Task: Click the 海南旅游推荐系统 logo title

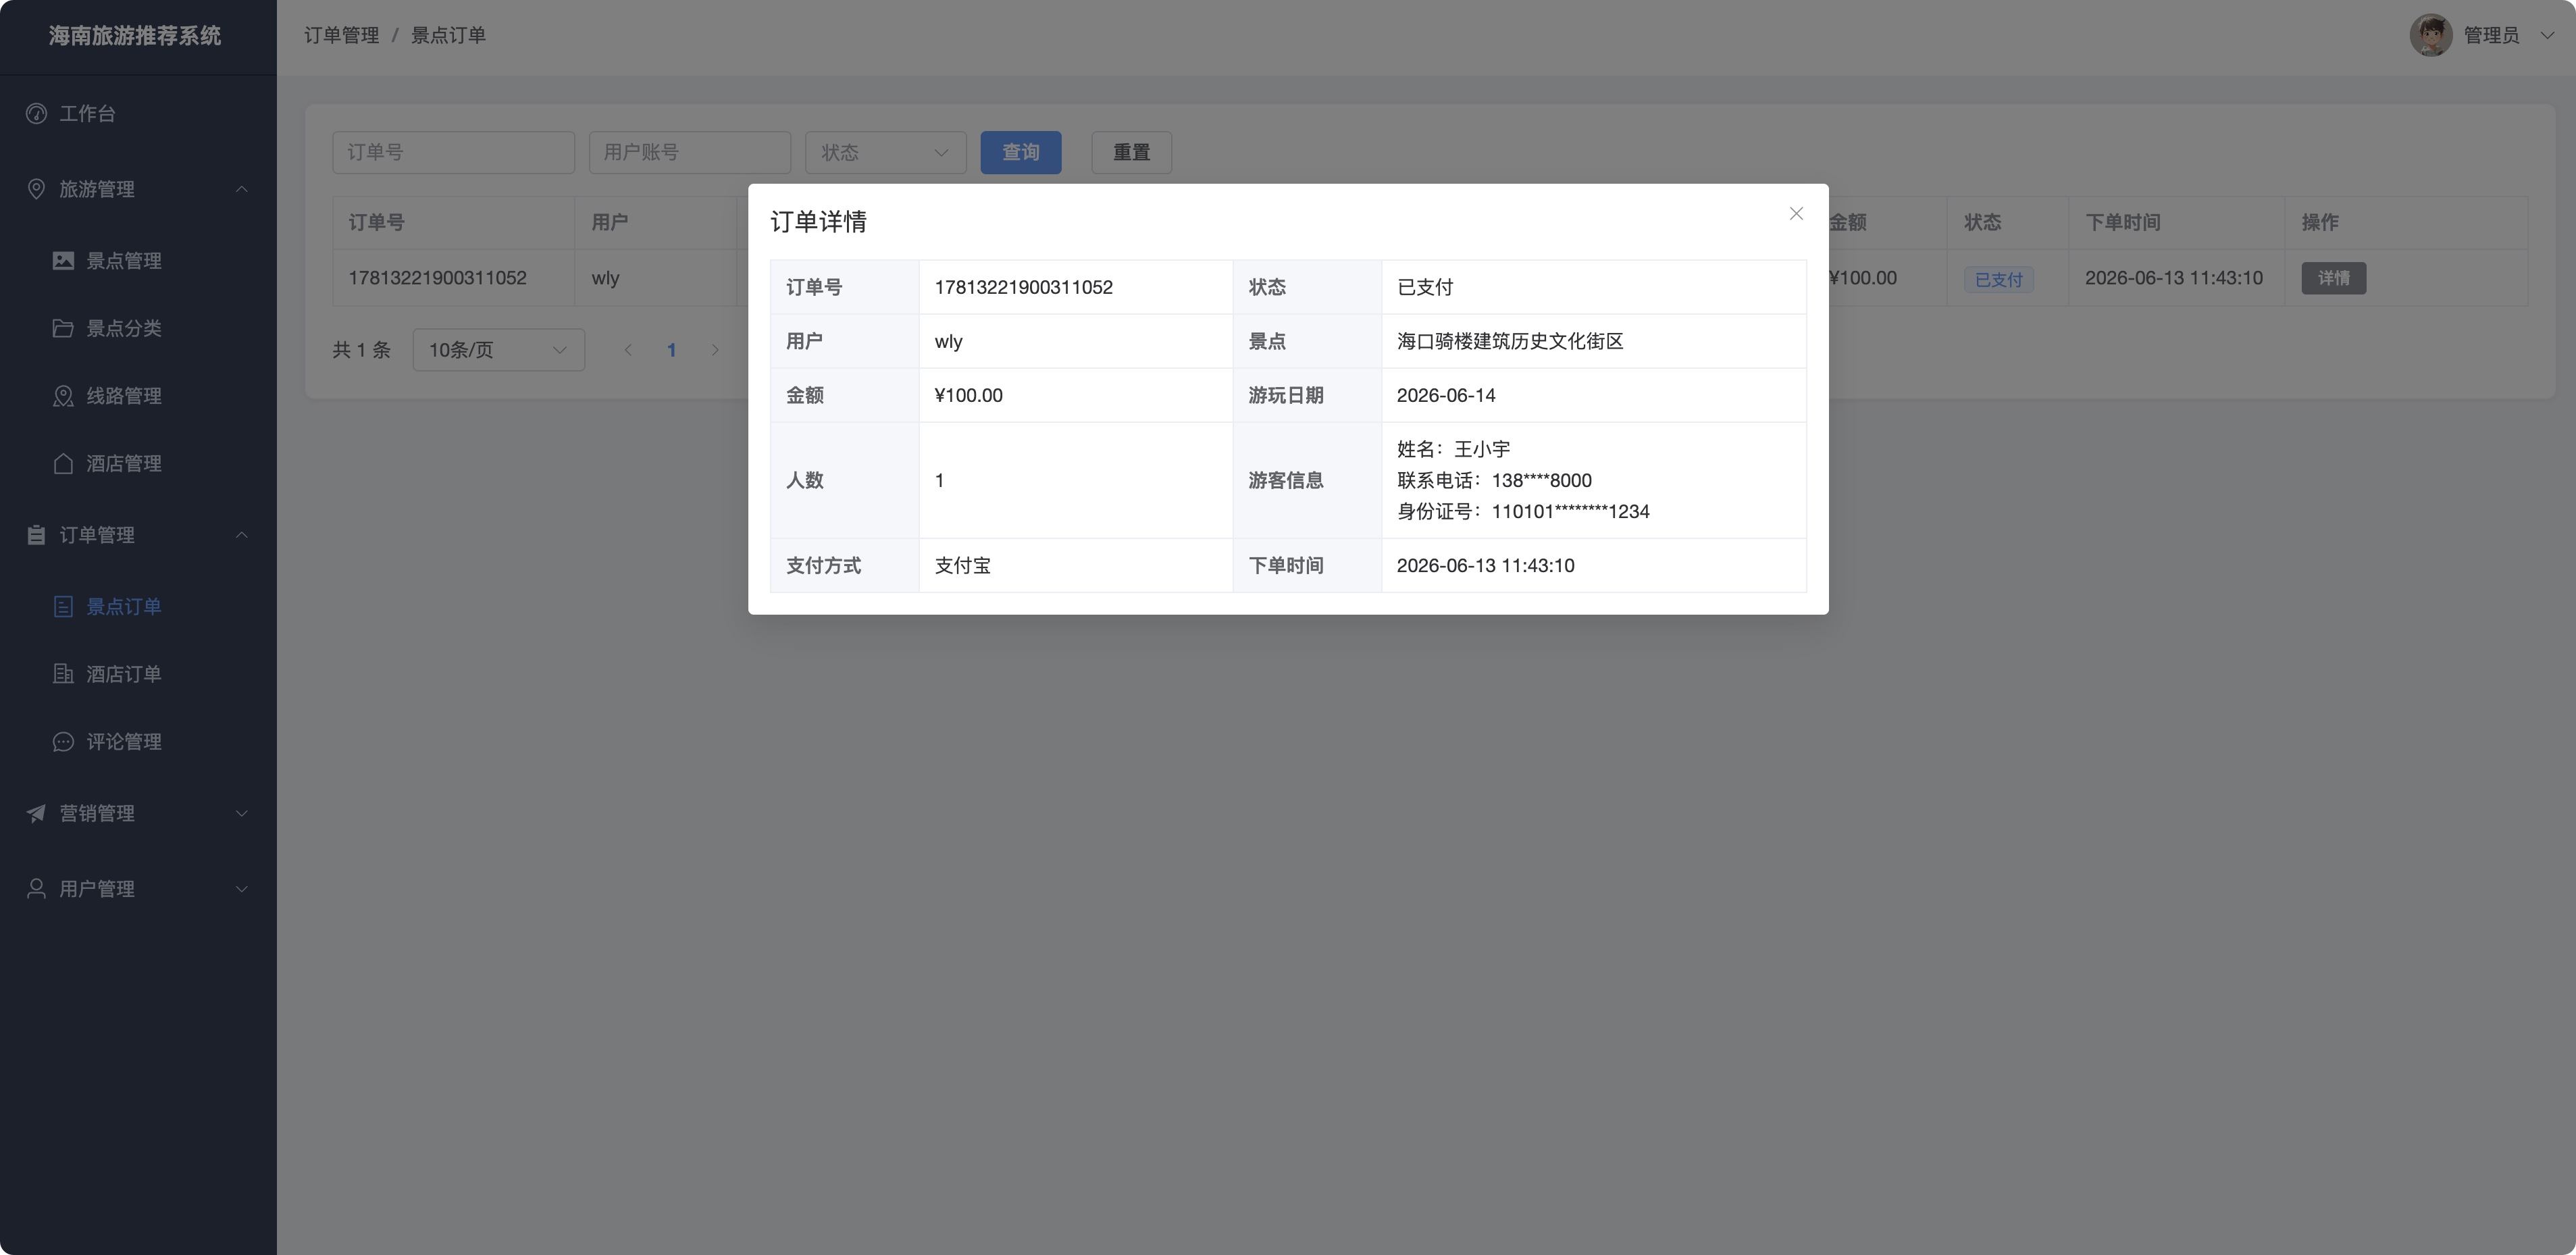Action: tap(135, 36)
